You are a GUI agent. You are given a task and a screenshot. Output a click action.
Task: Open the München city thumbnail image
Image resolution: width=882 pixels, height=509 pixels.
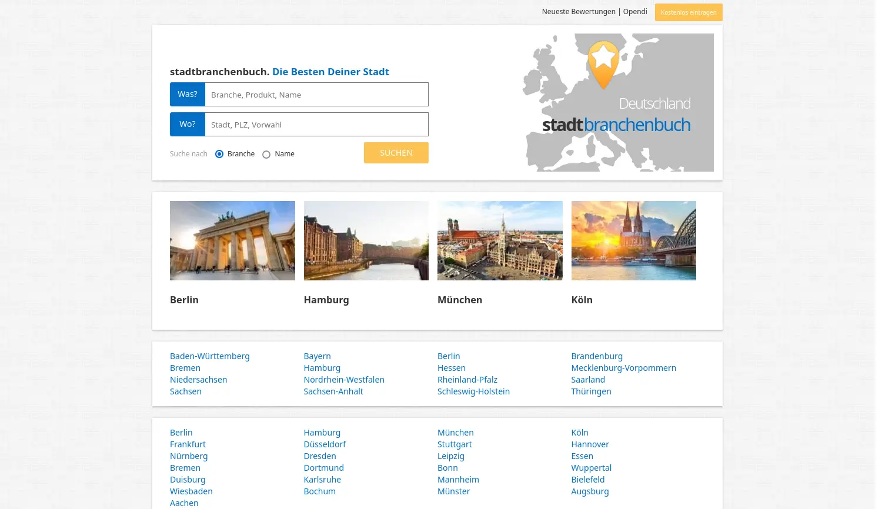(x=500, y=240)
